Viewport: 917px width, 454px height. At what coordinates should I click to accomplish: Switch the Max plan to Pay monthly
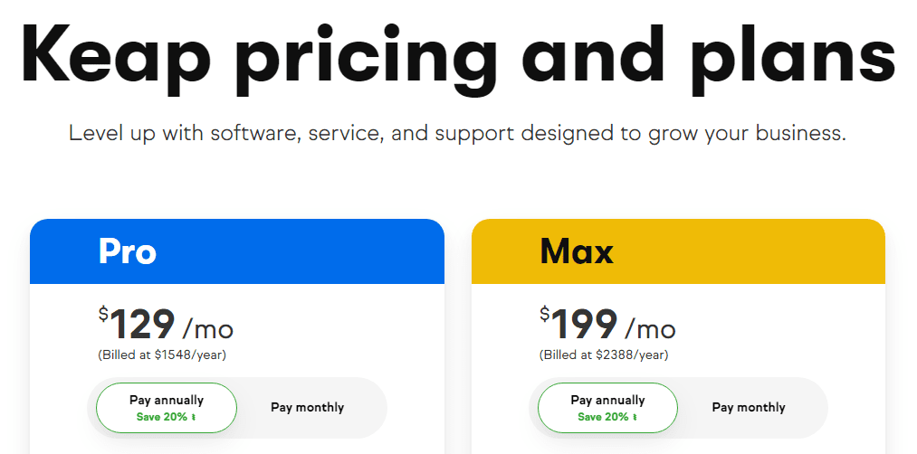point(749,408)
